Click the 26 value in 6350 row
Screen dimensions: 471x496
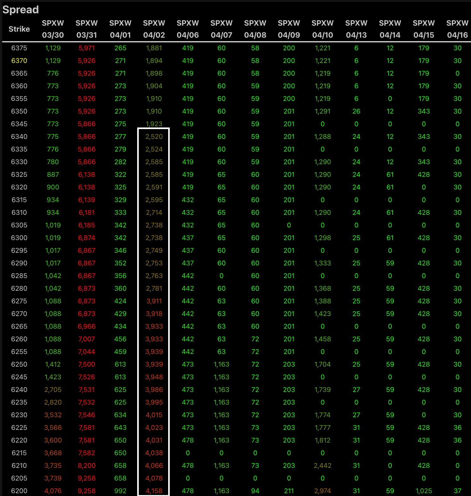click(x=356, y=111)
